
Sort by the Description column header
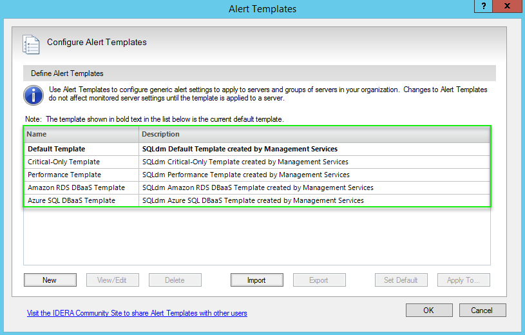[315, 134]
